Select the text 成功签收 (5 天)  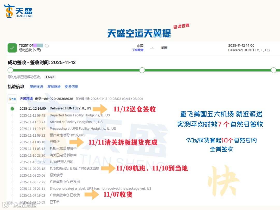30,50
